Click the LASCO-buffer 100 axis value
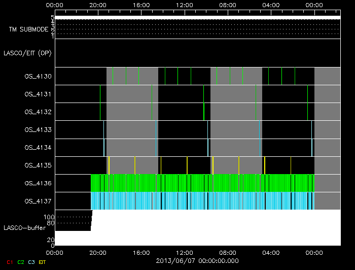This screenshot has height=270, width=355. pyautogui.click(x=49, y=217)
